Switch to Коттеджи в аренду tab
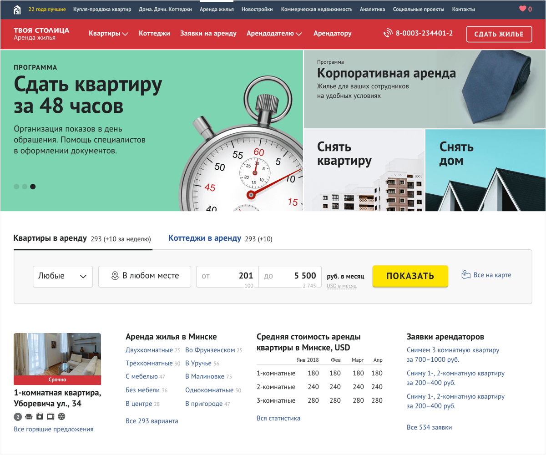This screenshot has width=546, height=455. point(205,238)
